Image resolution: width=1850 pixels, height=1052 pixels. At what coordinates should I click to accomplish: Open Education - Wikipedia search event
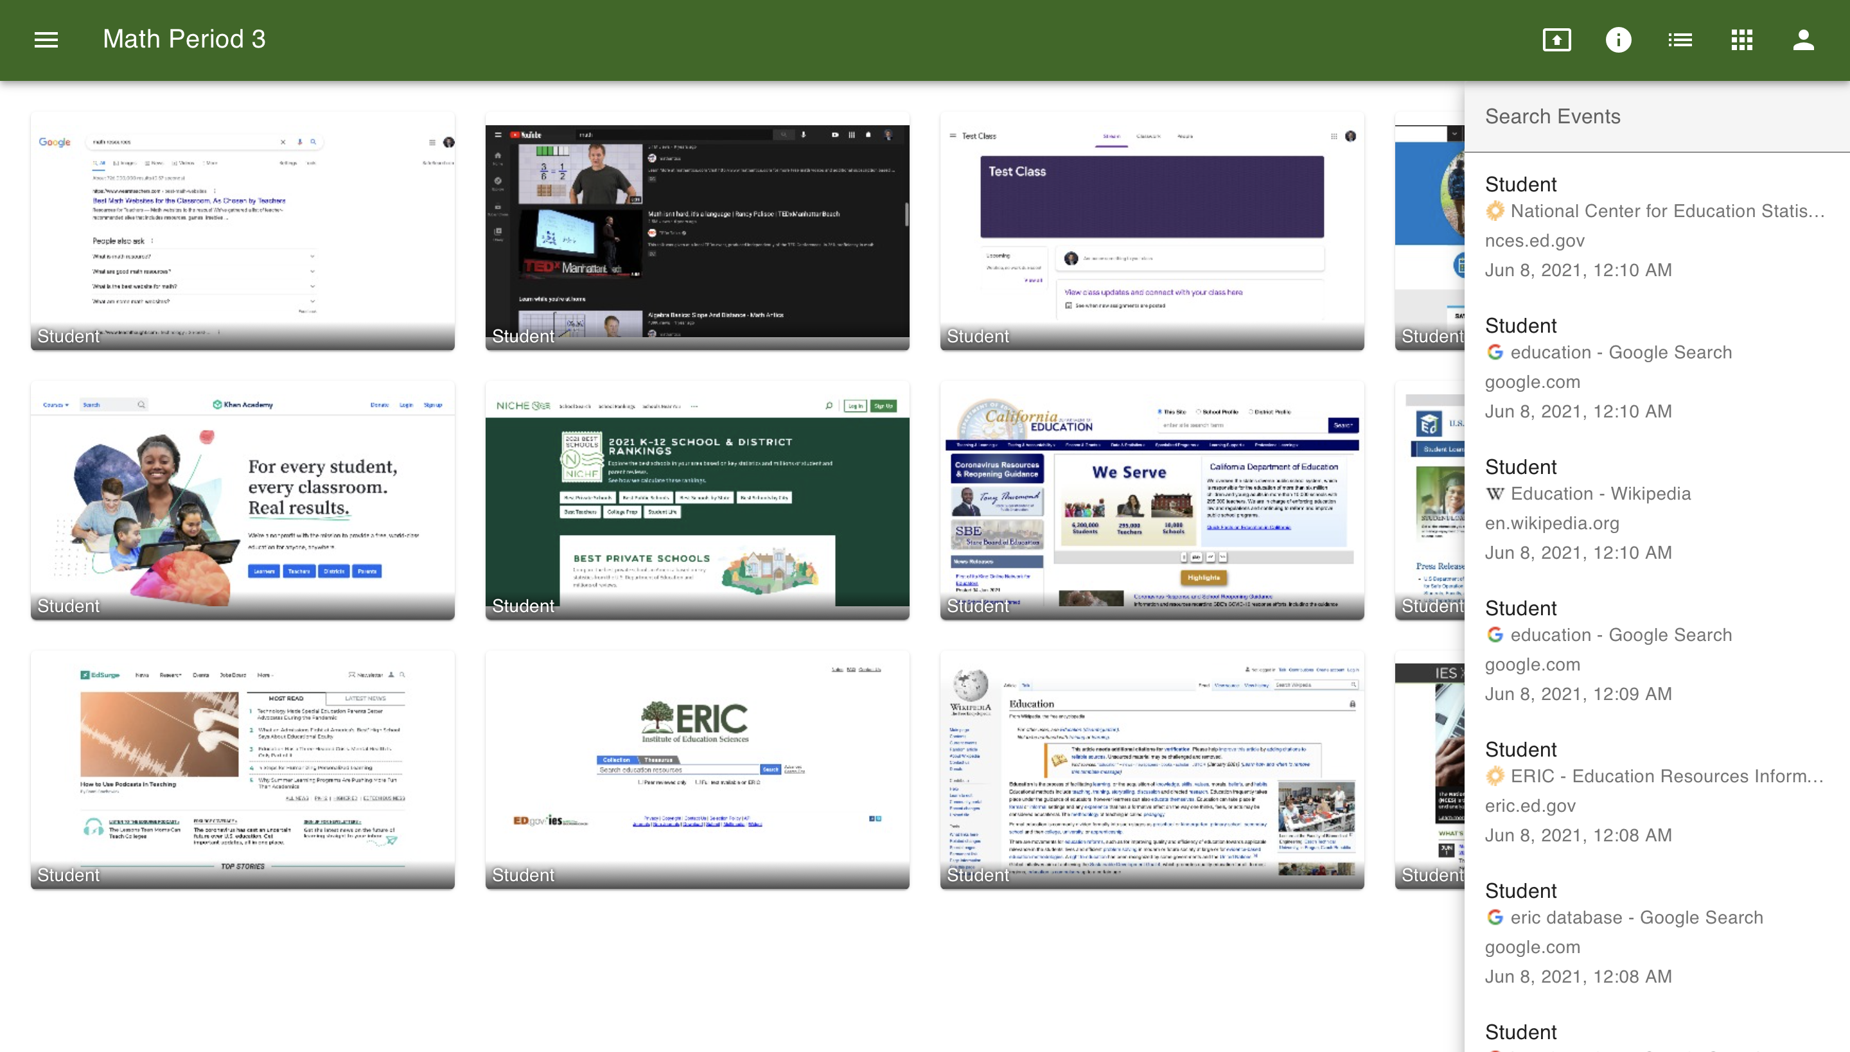point(1656,509)
